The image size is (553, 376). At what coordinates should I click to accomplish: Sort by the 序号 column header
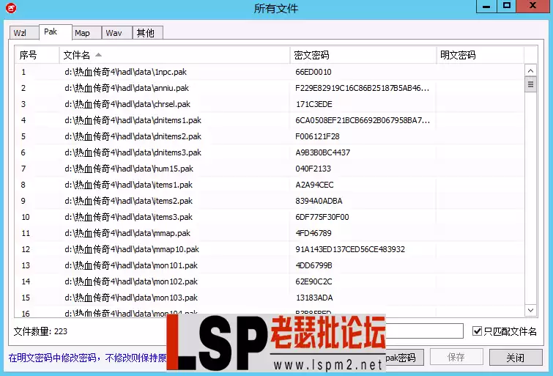pyautogui.click(x=37, y=55)
